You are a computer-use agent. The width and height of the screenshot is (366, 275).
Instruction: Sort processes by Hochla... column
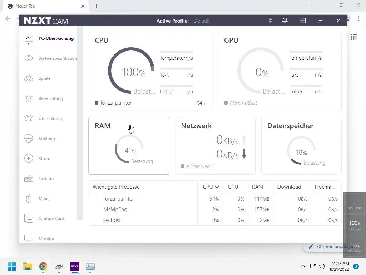coord(325,187)
